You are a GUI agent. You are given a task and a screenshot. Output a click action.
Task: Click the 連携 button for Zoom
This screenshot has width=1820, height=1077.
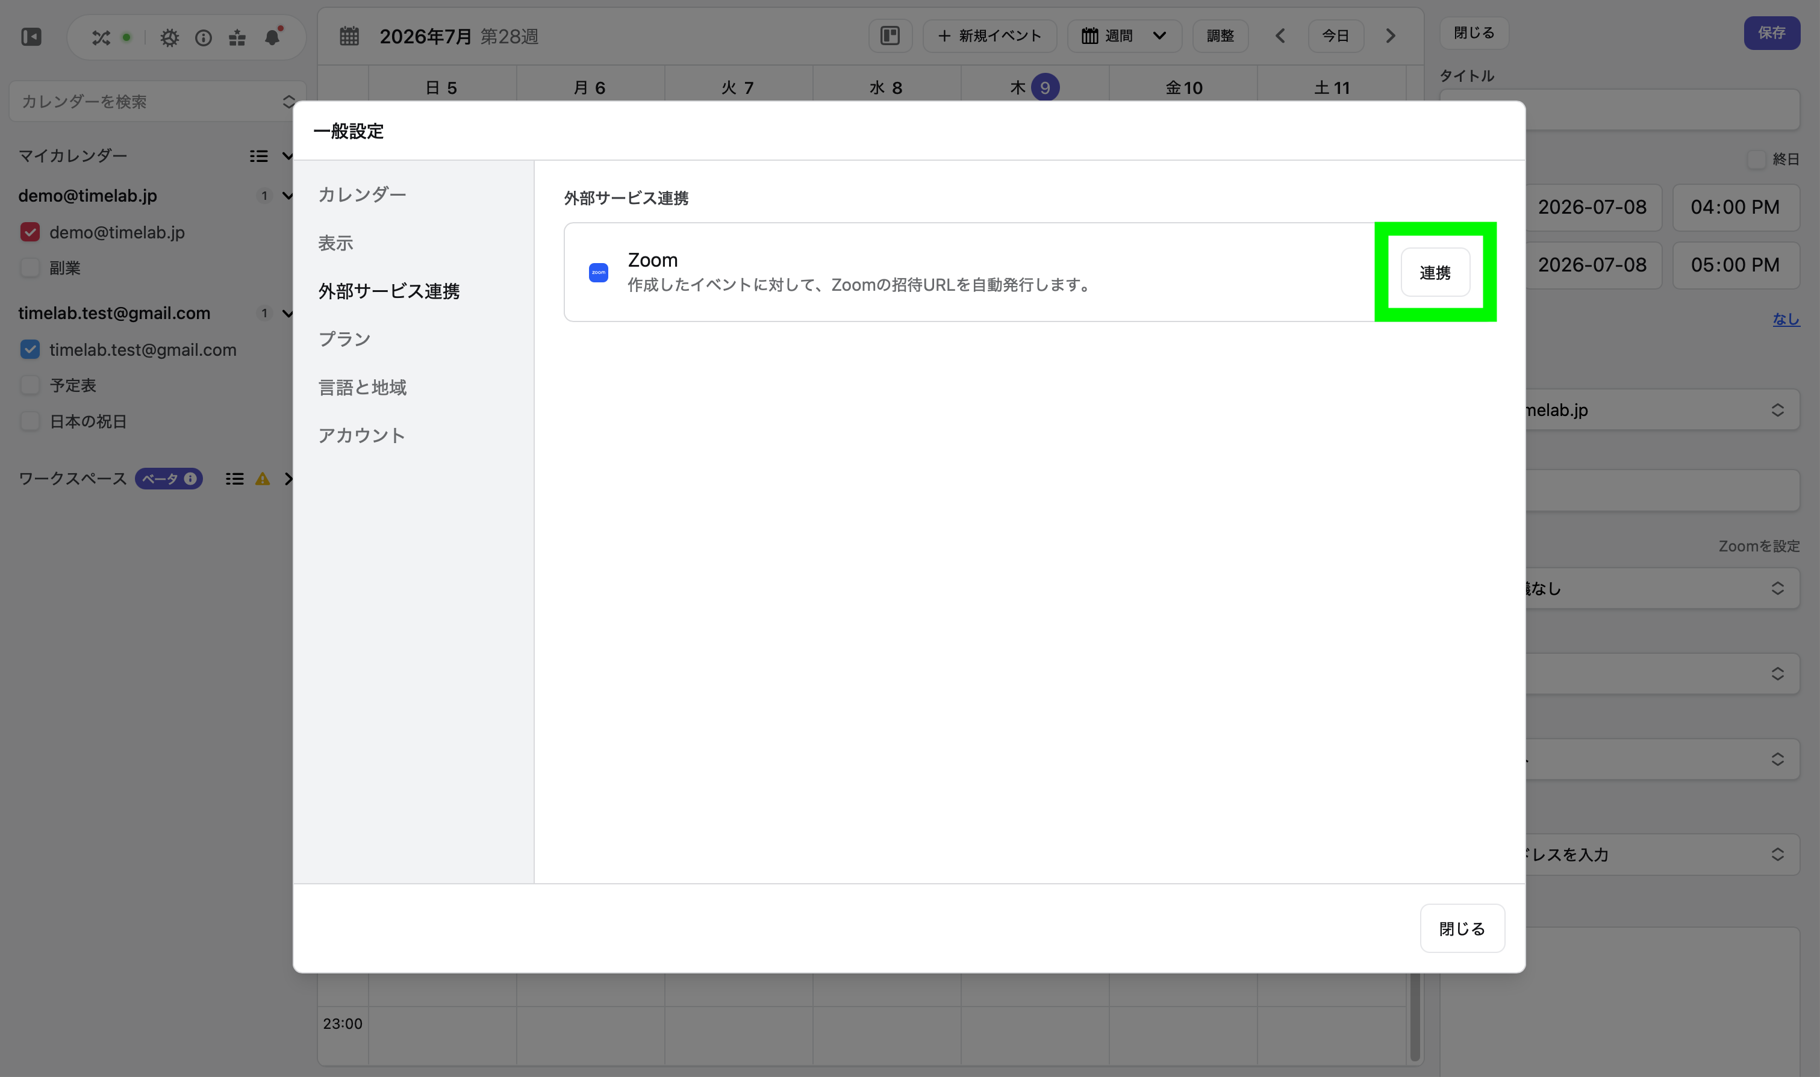[1435, 272]
